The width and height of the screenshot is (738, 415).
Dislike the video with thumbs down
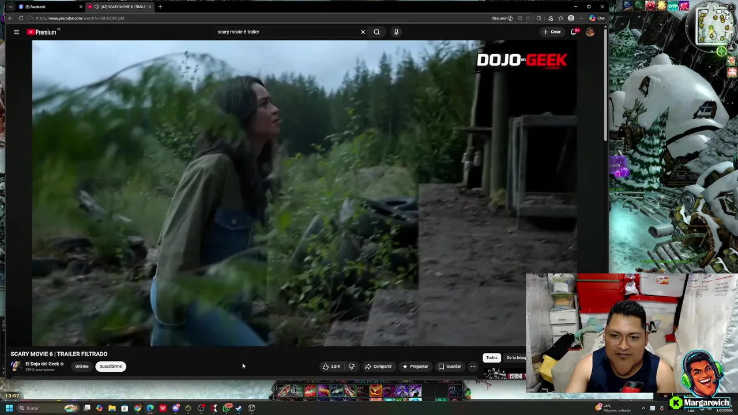coord(351,367)
